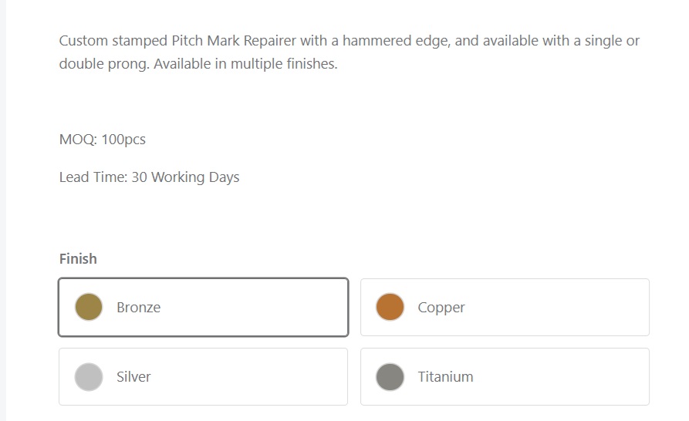Click the "Titanium" text label
The width and height of the screenshot is (689, 421).
pos(445,376)
